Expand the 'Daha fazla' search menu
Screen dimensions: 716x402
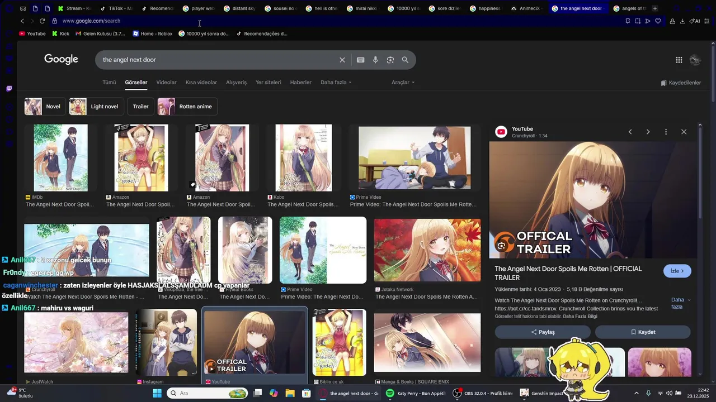[336, 82]
